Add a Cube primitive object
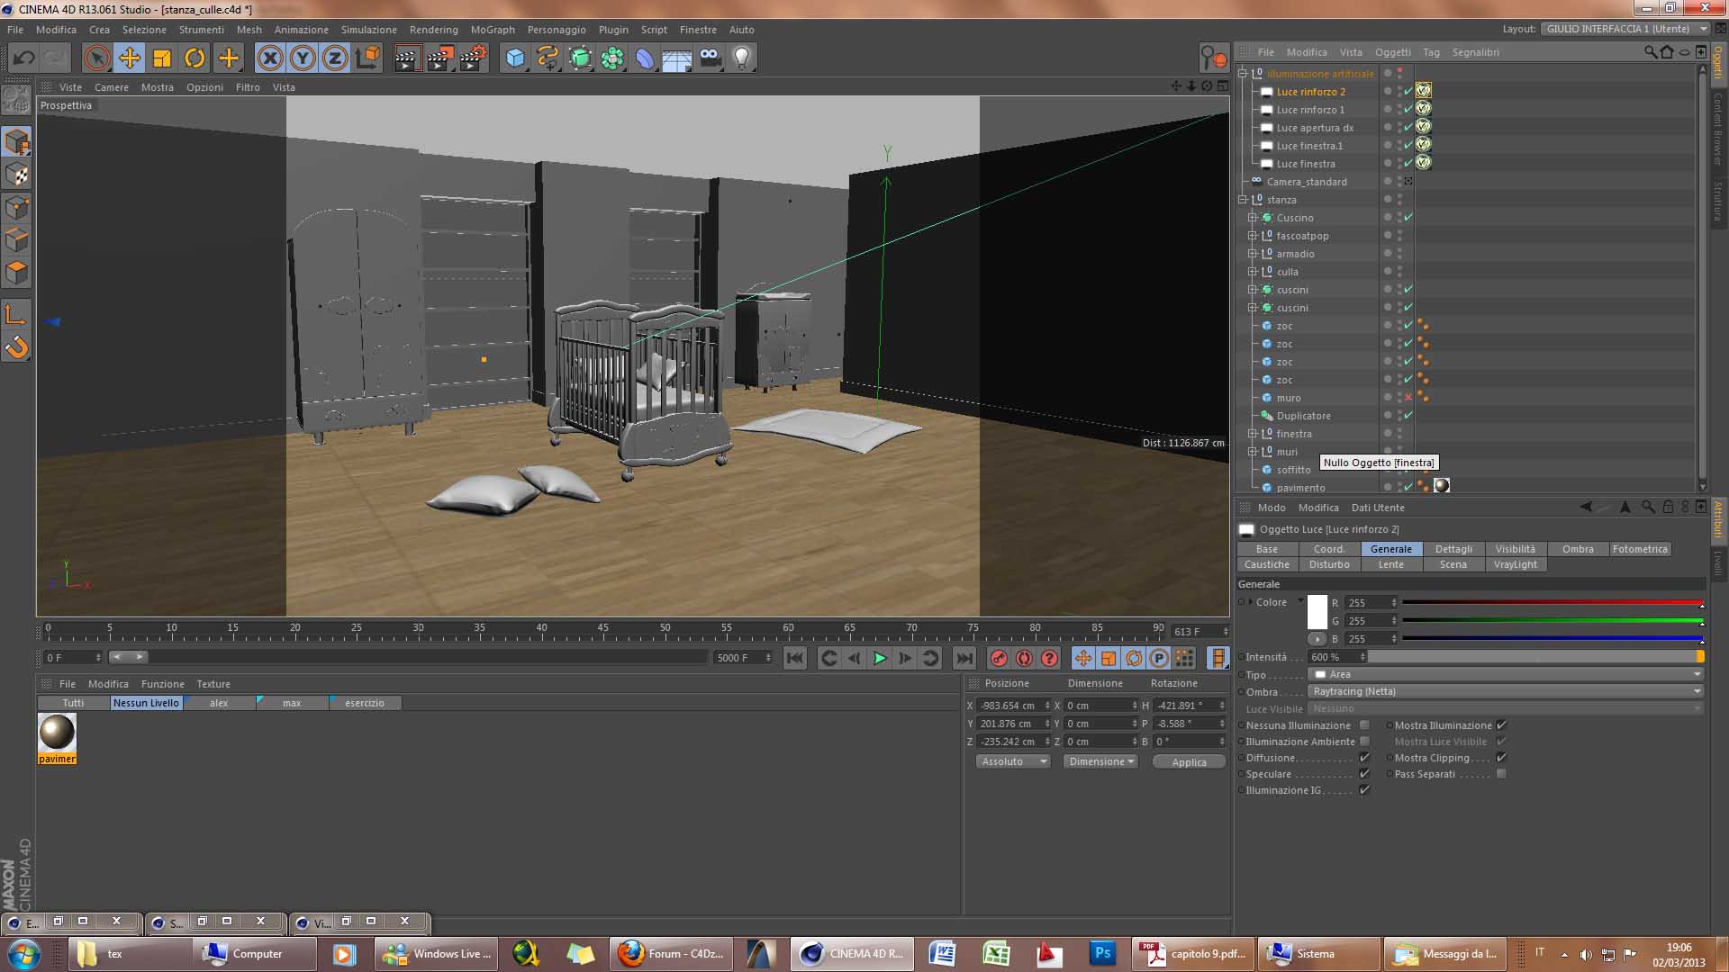The width and height of the screenshot is (1729, 972). pos(515,58)
